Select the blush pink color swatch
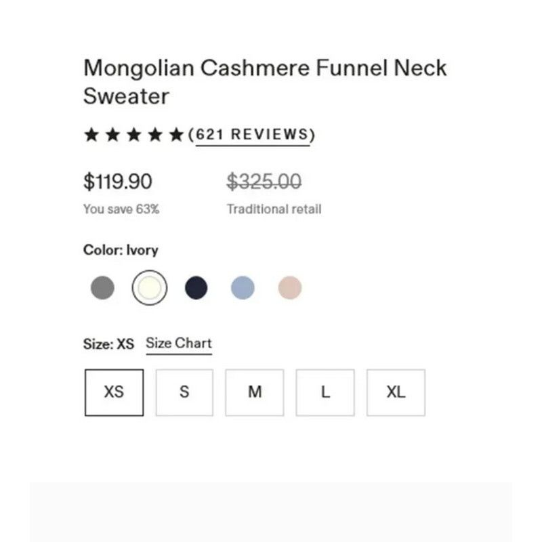 click(x=290, y=287)
